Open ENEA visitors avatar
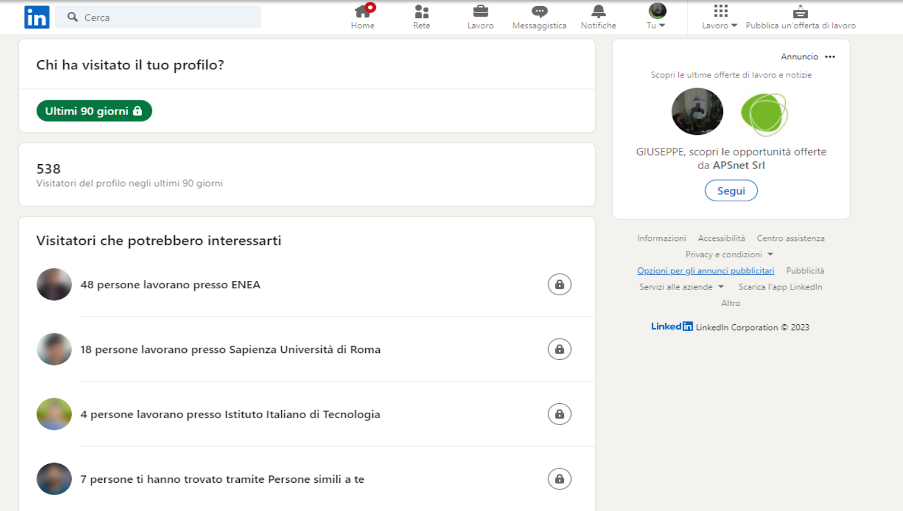Image resolution: width=903 pixels, height=511 pixels. pos(54,284)
